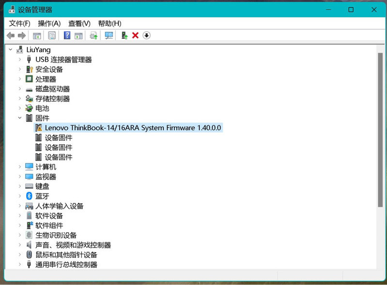Open the 查看(V) view menu
The width and height of the screenshot is (387, 285).
[79, 23]
